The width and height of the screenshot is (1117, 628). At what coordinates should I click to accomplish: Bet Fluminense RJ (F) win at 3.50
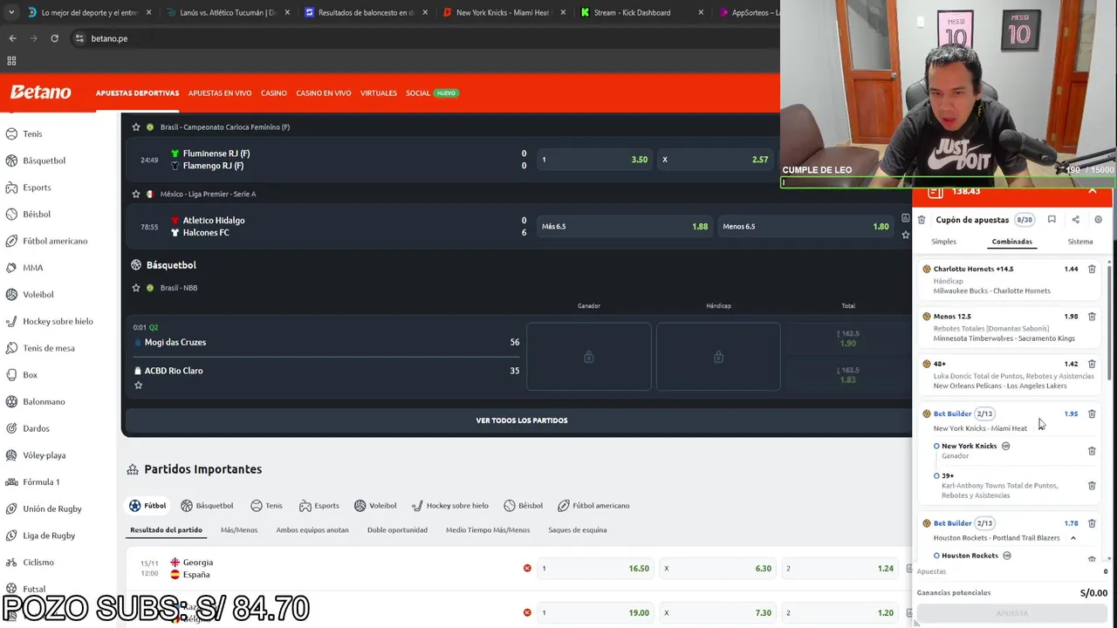pyautogui.click(x=594, y=160)
